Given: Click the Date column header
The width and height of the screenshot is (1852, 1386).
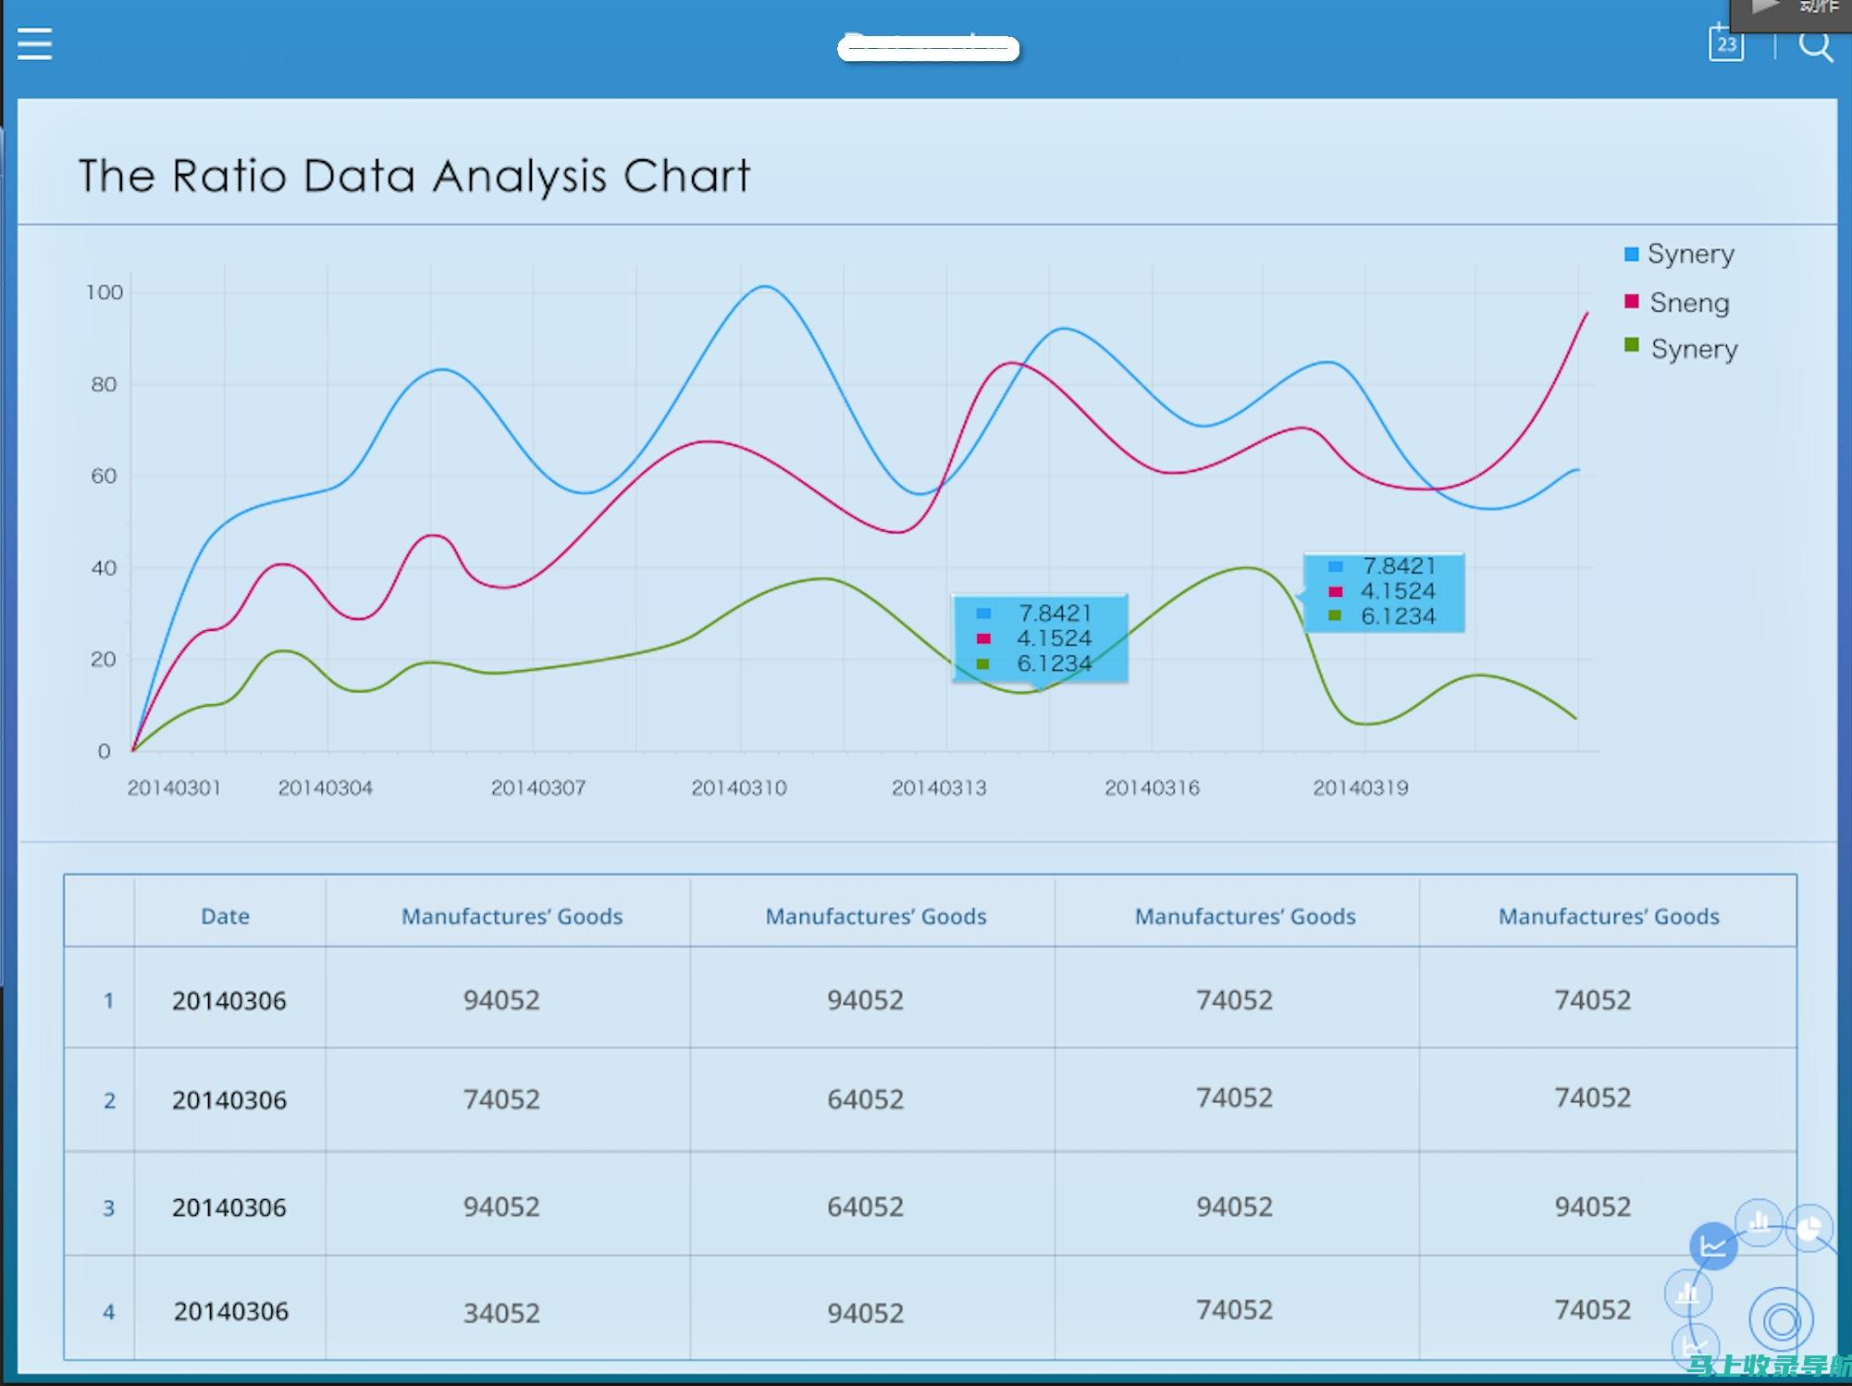Looking at the screenshot, I should [x=225, y=916].
